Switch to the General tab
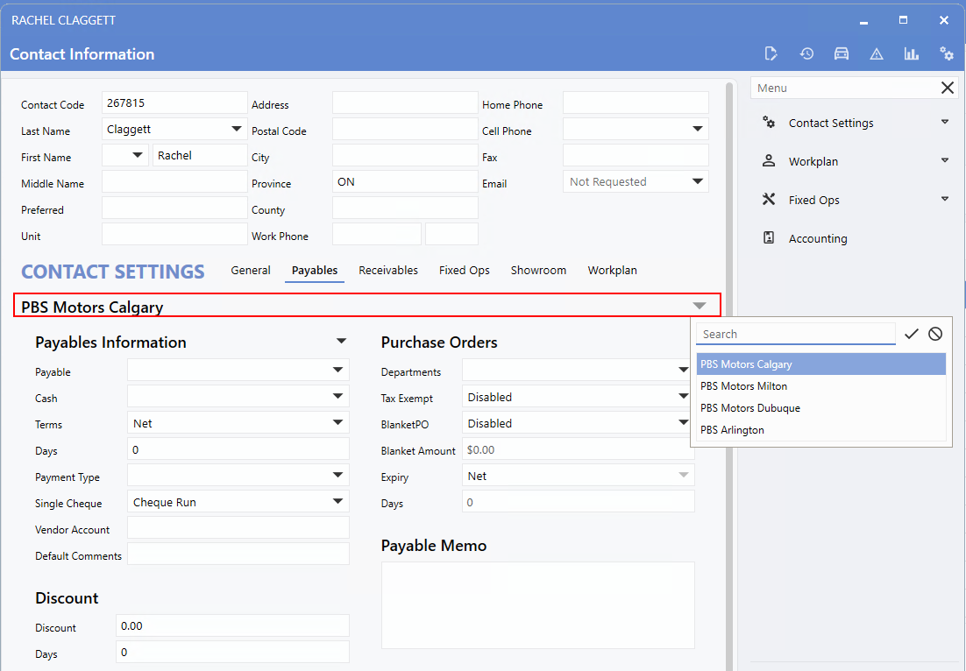966x671 pixels. [251, 271]
